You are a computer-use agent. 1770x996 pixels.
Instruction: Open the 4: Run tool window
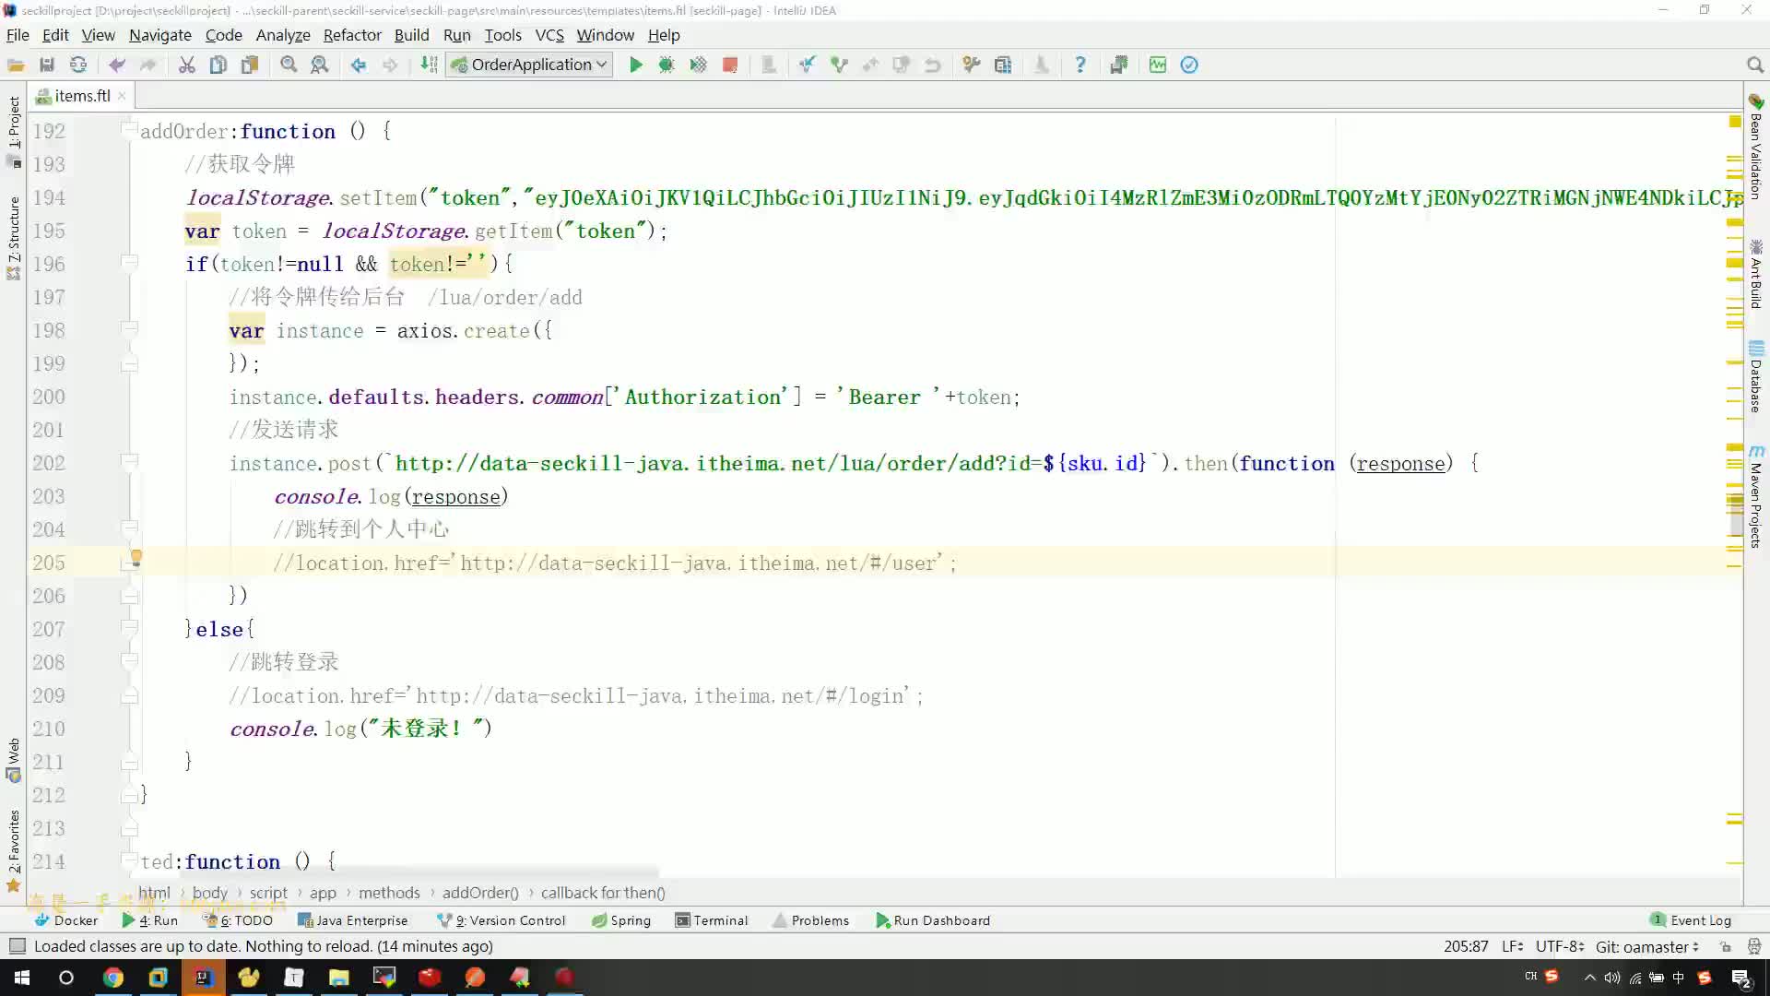click(x=150, y=920)
